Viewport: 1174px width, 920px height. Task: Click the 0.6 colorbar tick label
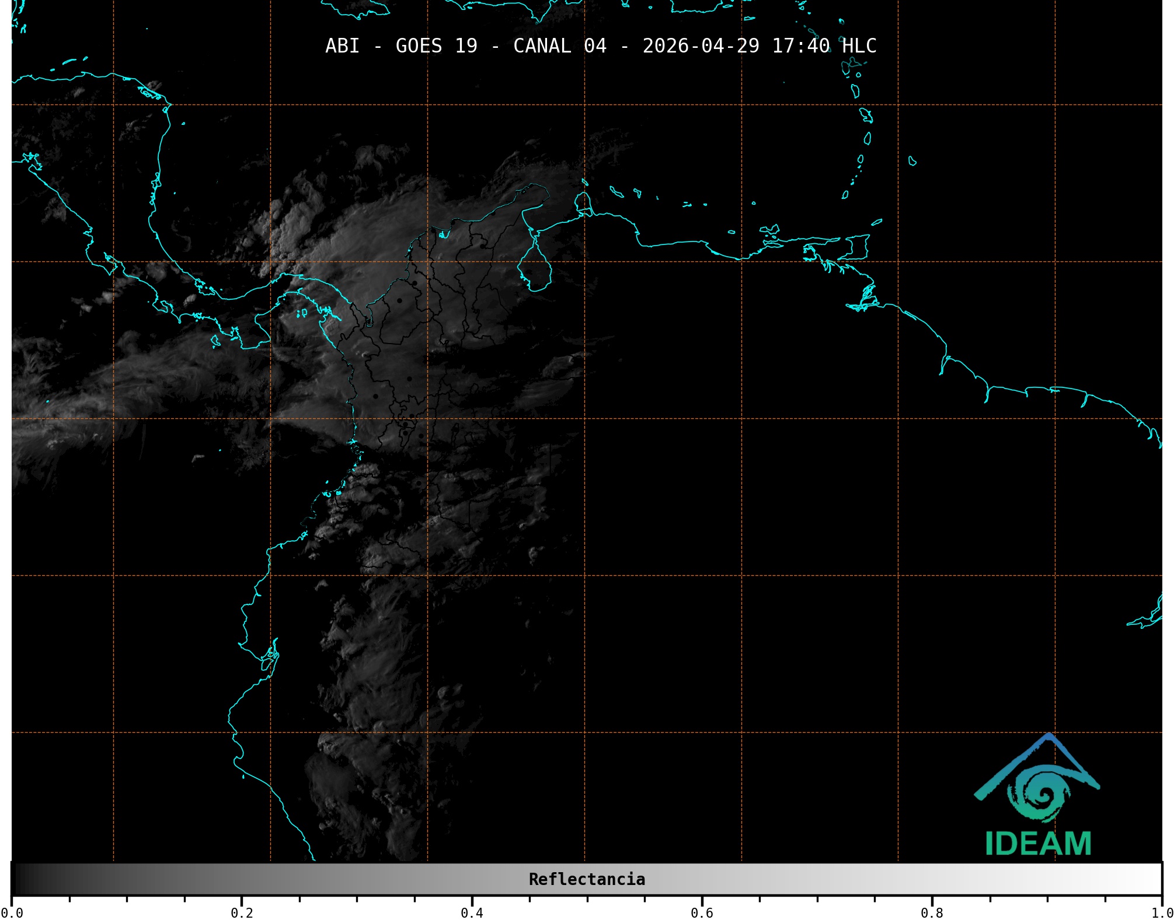pyautogui.click(x=702, y=913)
